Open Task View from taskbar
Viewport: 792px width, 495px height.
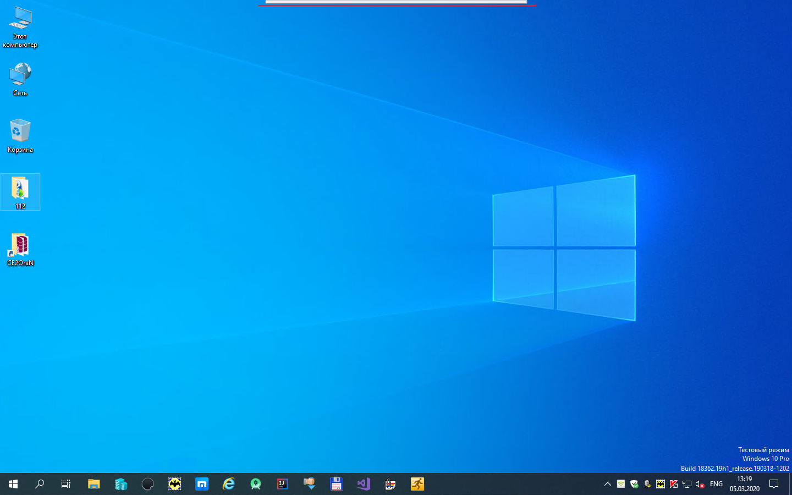[x=66, y=484]
